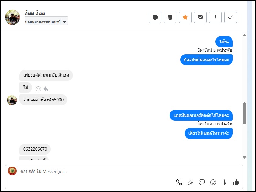Open the emoji picker in the reply bar
The height and width of the screenshot is (192, 256).
(x=213, y=182)
